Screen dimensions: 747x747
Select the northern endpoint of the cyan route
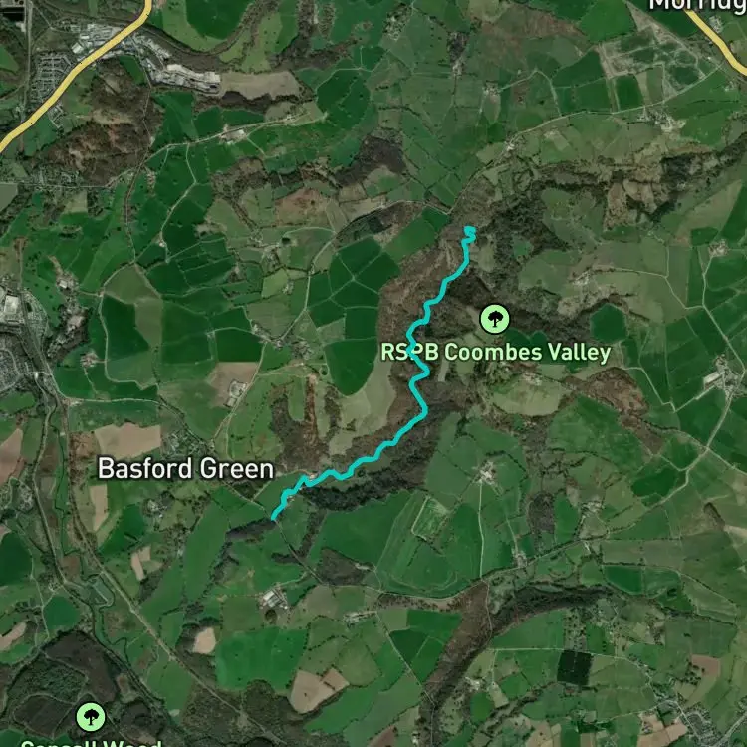(x=470, y=230)
